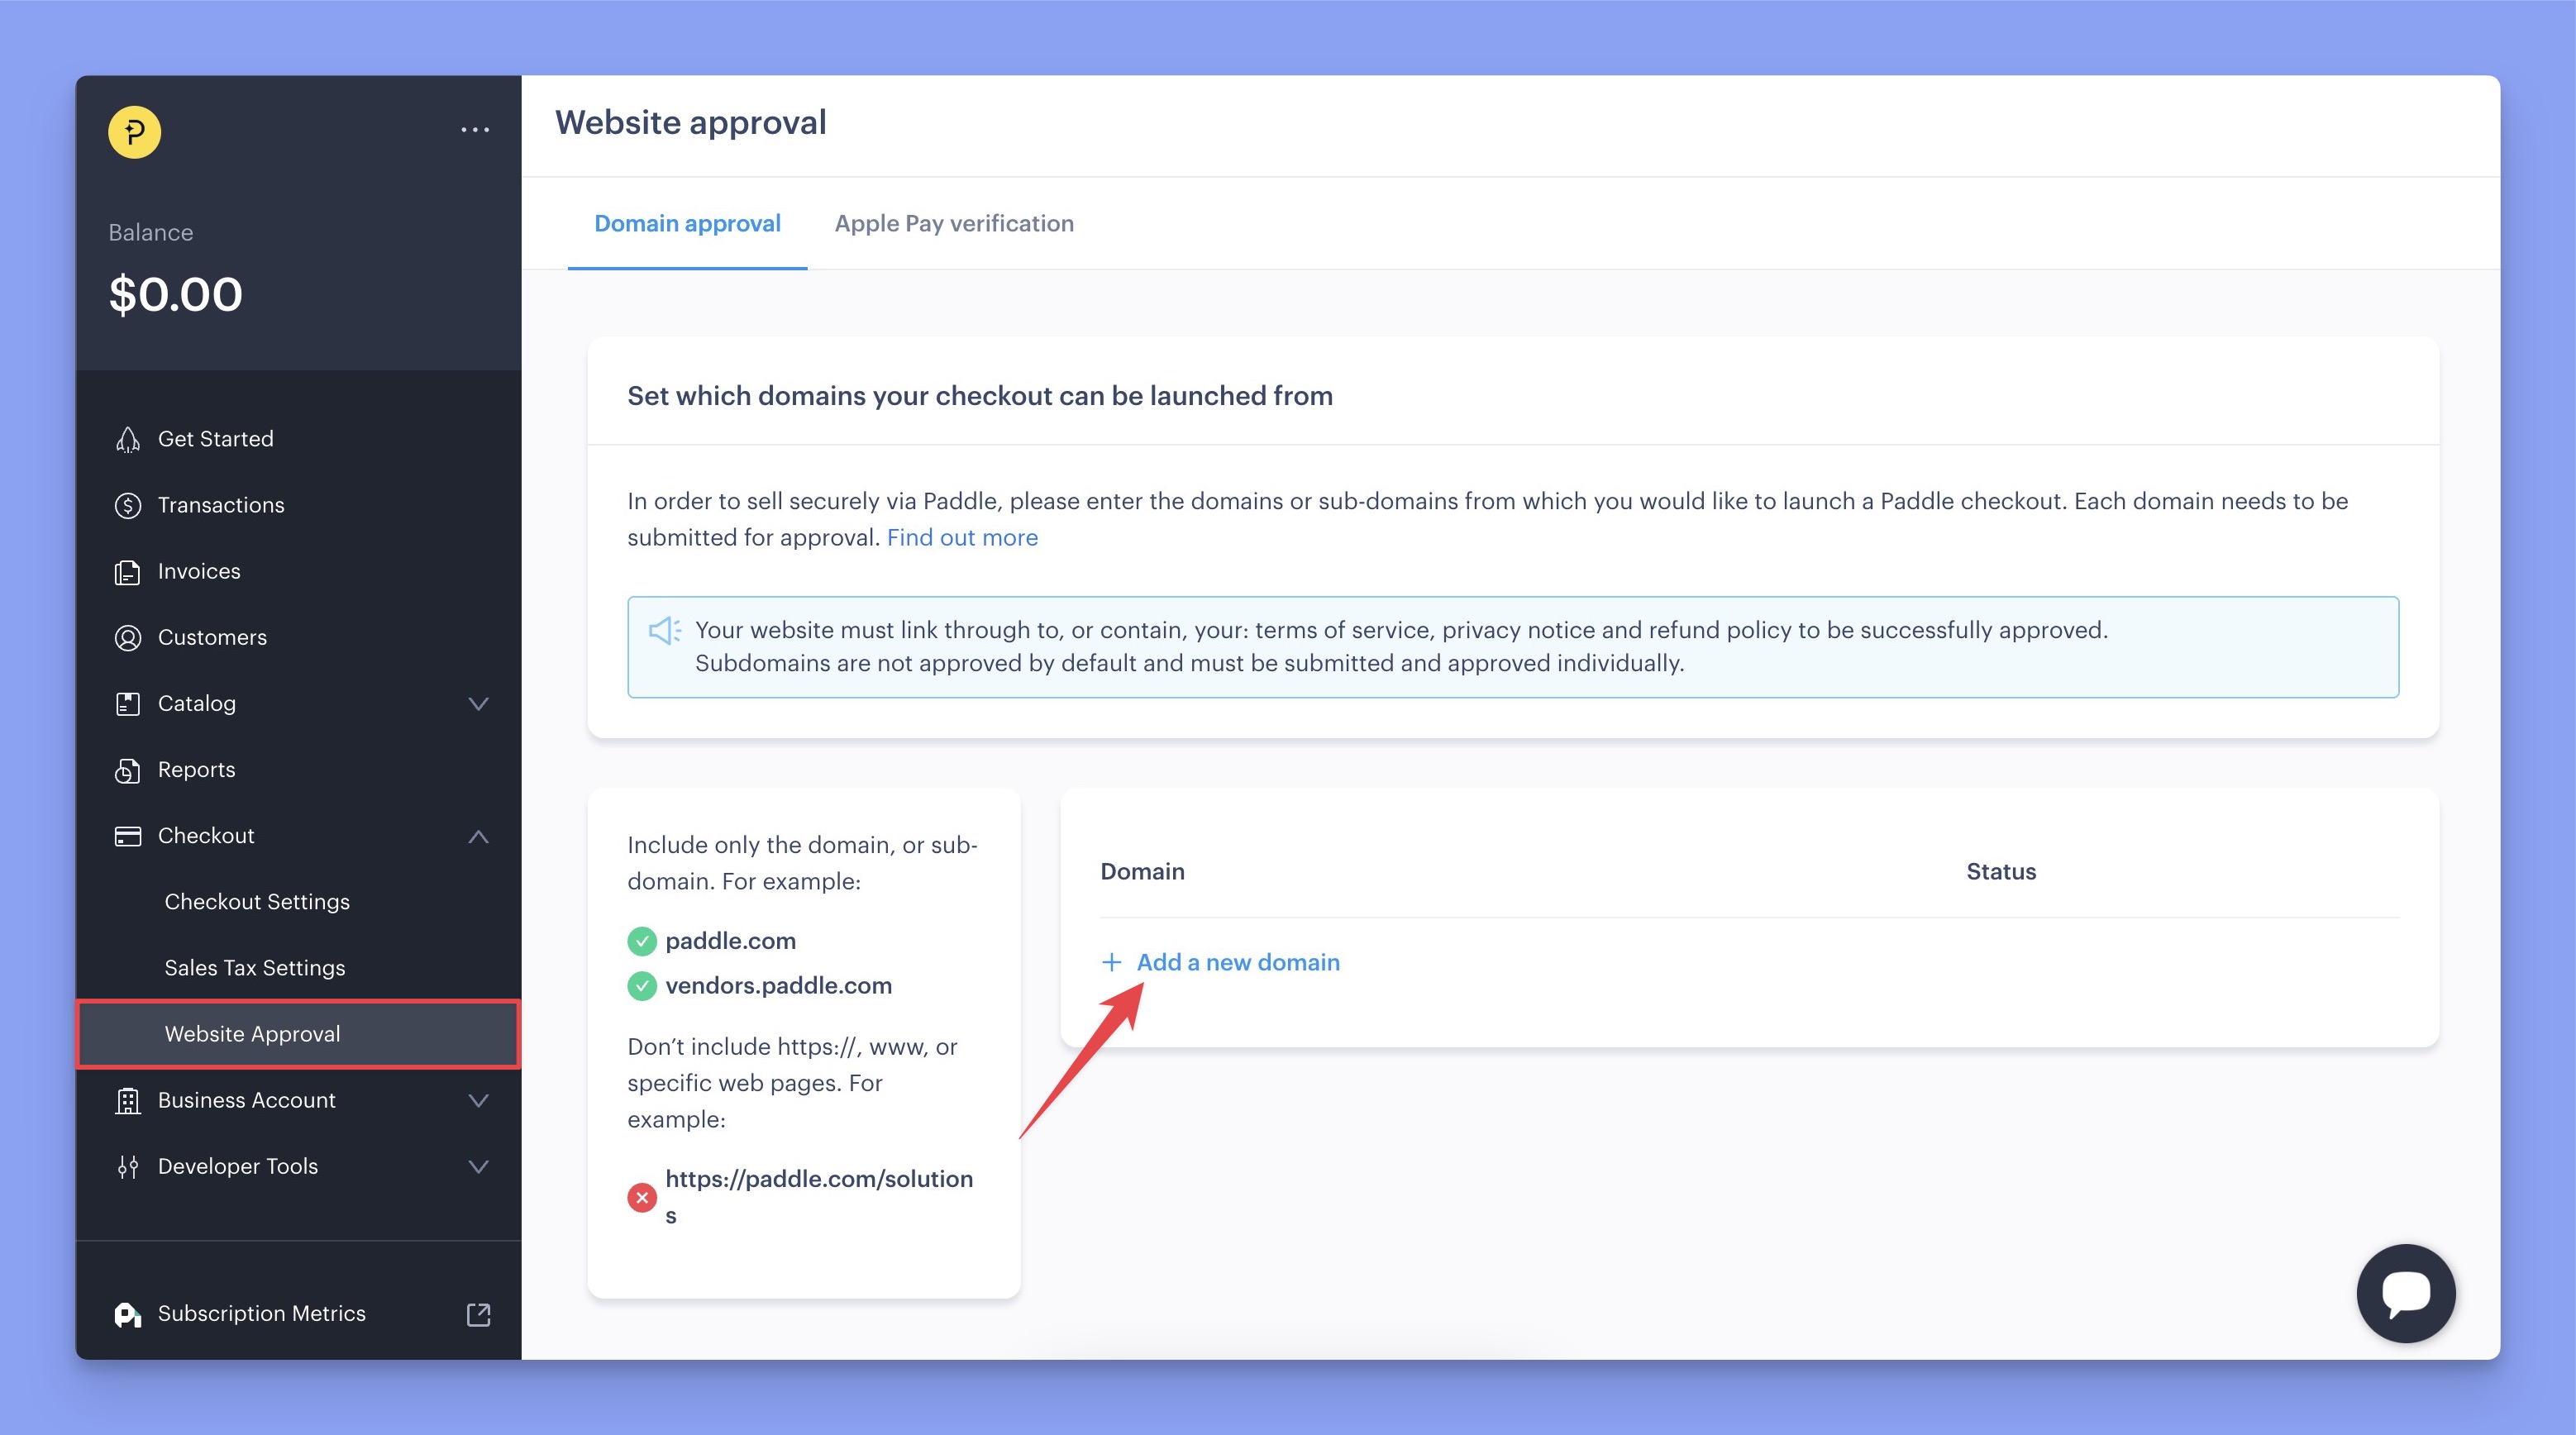This screenshot has width=2576, height=1435.
Task: Click the Website approval page title
Action: coord(691,122)
